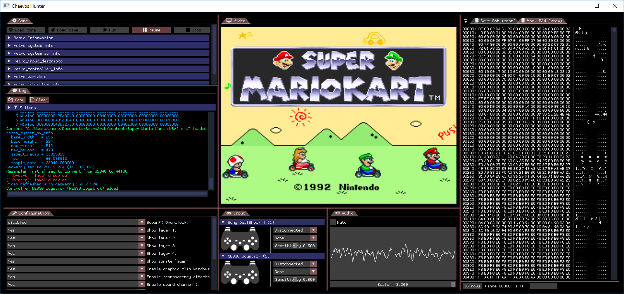Pause the running core
The image size is (624, 294).
point(152,30)
